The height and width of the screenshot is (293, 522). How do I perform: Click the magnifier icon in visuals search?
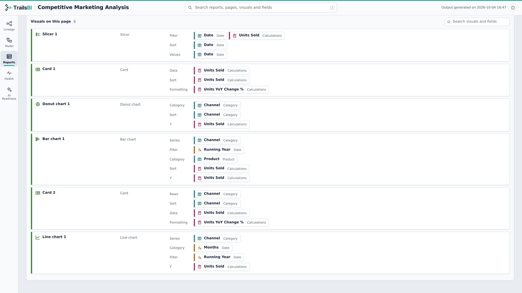(449, 22)
